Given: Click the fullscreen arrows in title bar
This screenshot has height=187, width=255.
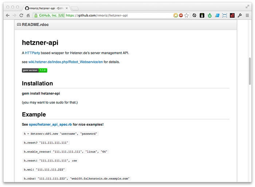Looking at the screenshot, I should pos(247,7).
